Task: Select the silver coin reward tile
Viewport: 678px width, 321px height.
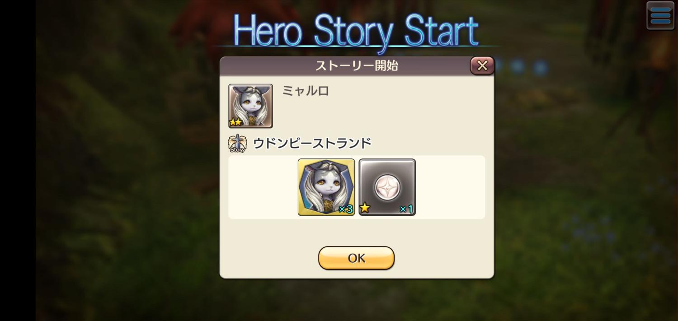Action: [387, 187]
